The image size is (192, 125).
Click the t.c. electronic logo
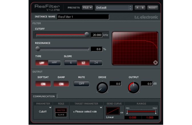[x=146, y=17]
